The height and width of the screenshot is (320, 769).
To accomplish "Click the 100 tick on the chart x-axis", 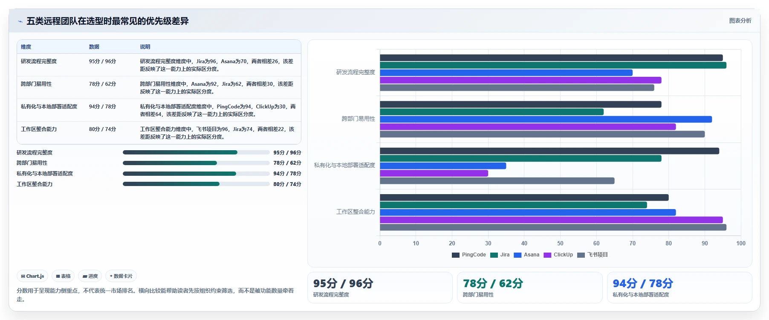I will 741,244.
